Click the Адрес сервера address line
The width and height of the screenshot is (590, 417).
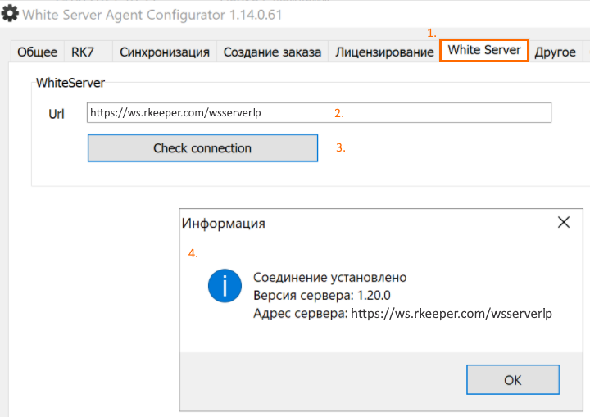point(402,314)
